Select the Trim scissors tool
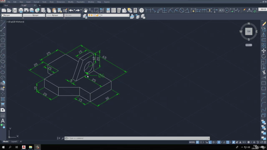This screenshot has height=150, width=267. pos(264,72)
